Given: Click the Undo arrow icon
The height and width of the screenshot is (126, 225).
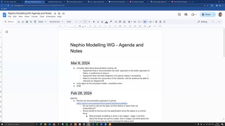Looking at the screenshot, I should (x=19, y=22).
